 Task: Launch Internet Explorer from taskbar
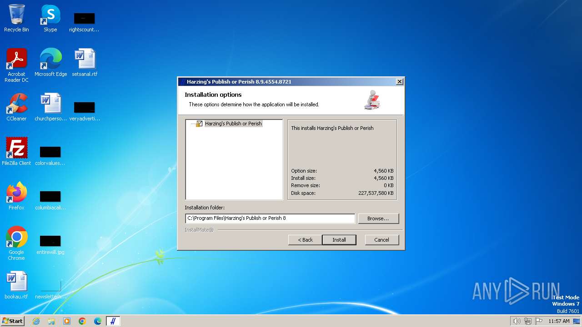[x=36, y=321]
